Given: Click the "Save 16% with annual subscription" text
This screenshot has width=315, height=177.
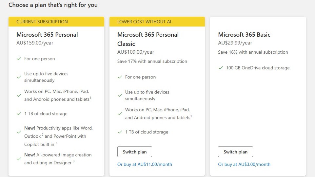Looking at the screenshot, I should pyautogui.click(x=253, y=52).
